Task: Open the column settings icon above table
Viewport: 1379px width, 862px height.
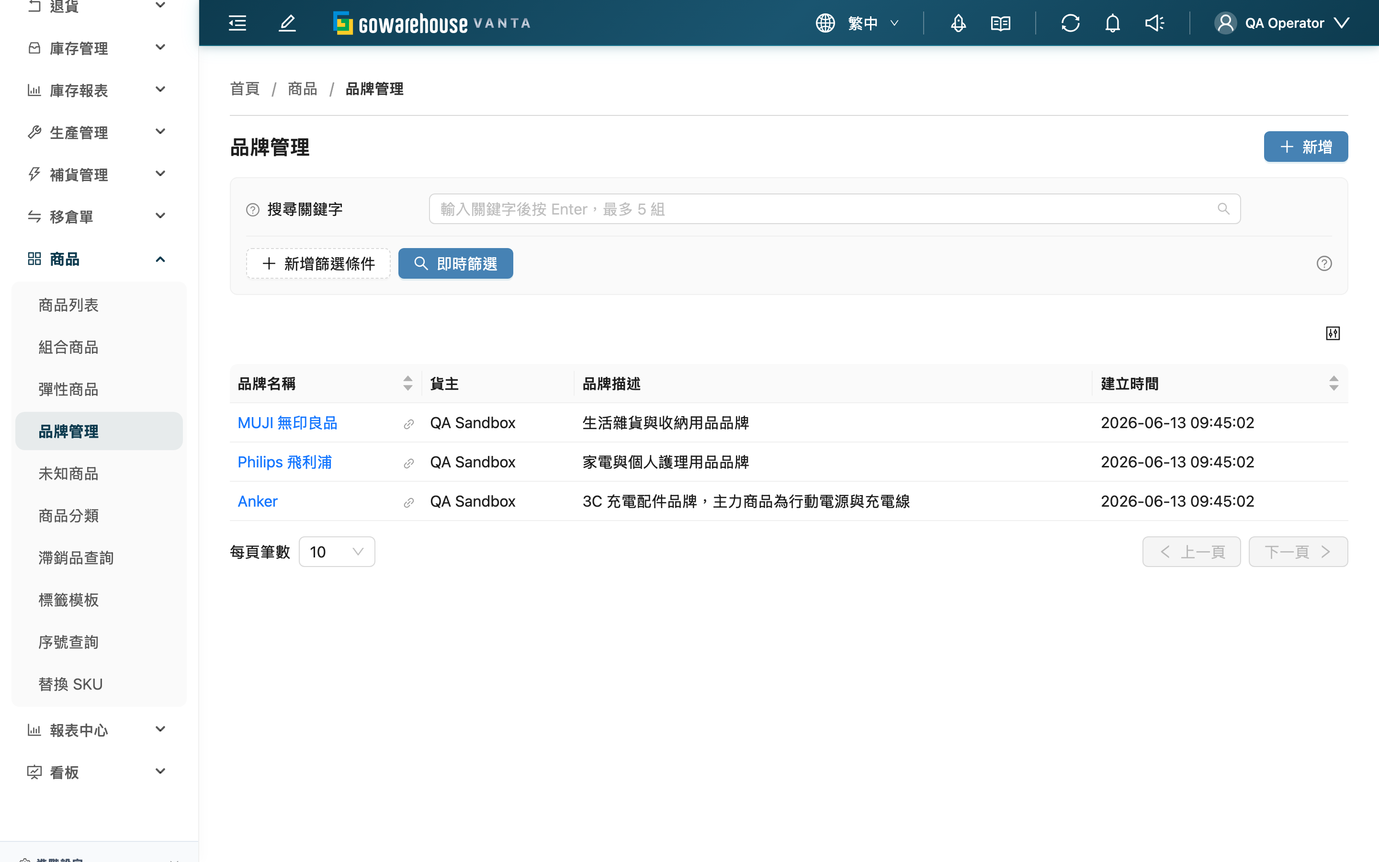Action: coord(1333,333)
